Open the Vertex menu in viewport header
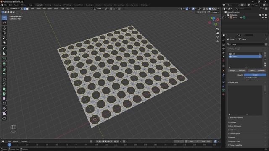The height and width of the screenshot is (151, 269). [56, 8]
